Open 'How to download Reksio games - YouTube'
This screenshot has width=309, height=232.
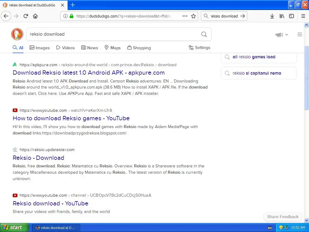[71, 118]
